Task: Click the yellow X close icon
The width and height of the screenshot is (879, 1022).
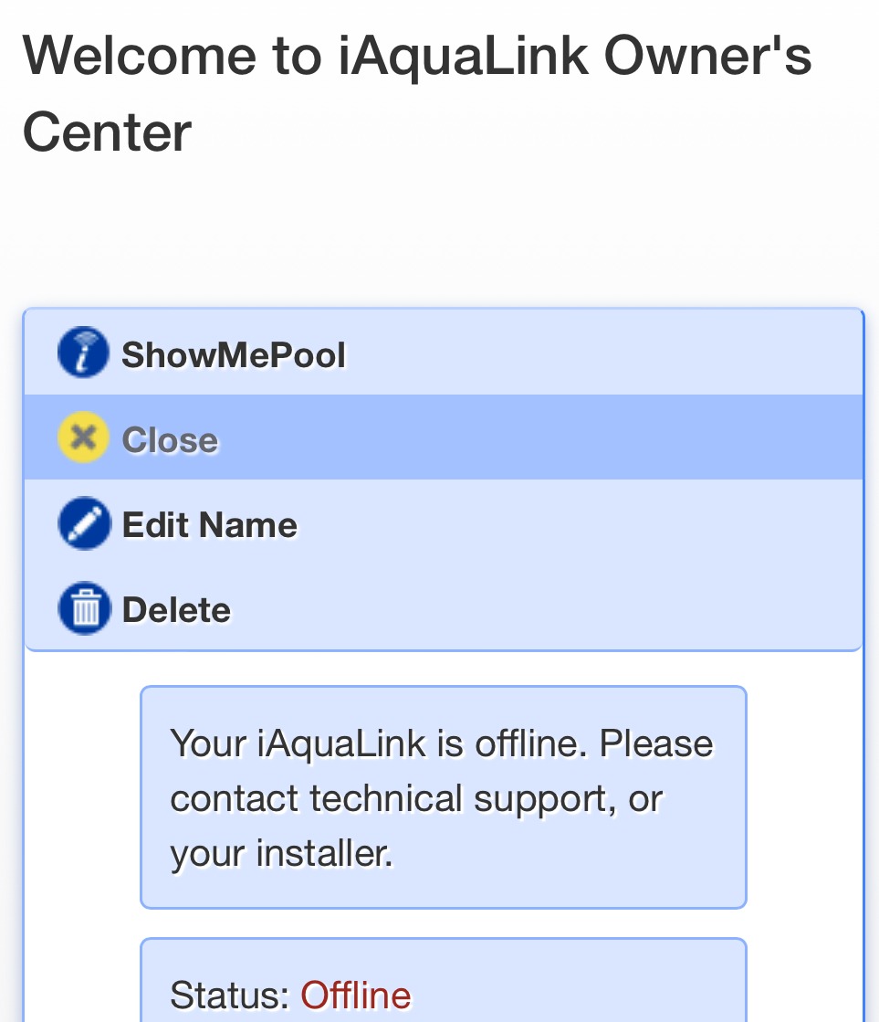Action: (83, 437)
